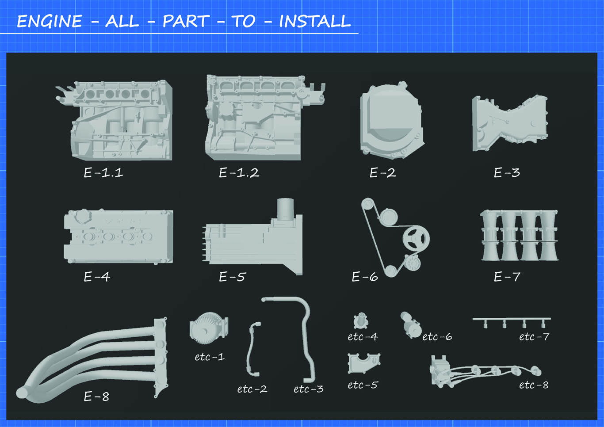Choose the E-3 timing cover part
604x427 pixels.
510,123
